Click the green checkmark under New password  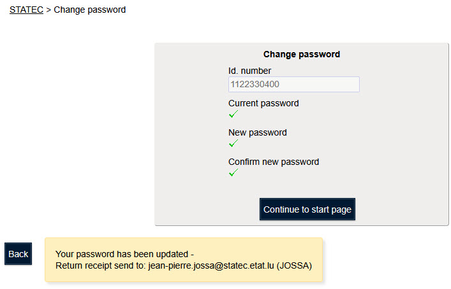233,144
